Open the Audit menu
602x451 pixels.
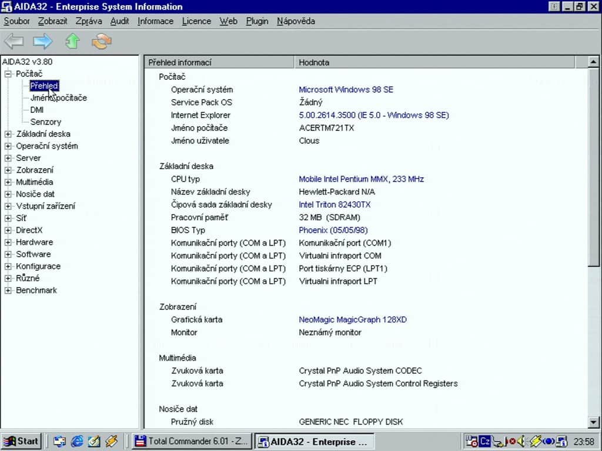coord(119,21)
